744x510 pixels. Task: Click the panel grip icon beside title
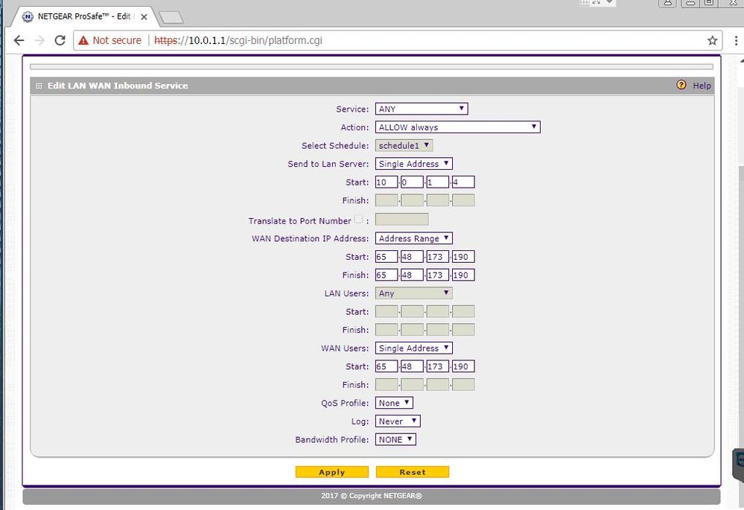(39, 86)
